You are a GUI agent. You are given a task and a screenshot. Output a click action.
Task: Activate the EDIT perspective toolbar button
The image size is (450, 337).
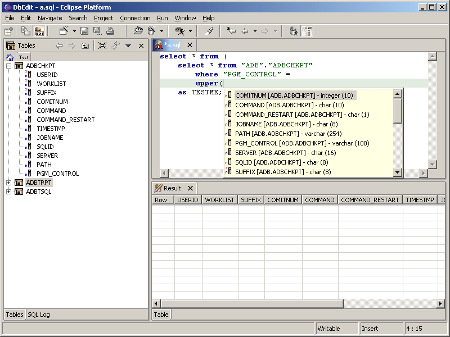tap(39, 31)
